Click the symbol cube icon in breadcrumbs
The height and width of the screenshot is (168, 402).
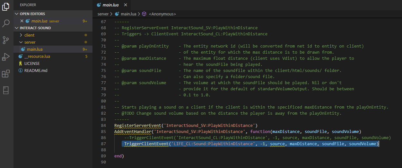pyautogui.click(x=144, y=14)
